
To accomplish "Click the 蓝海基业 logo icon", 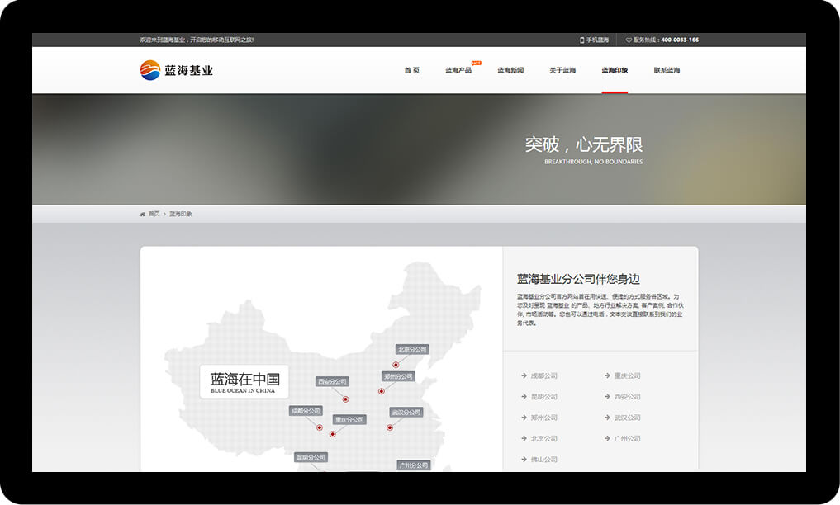I will 150,70.
